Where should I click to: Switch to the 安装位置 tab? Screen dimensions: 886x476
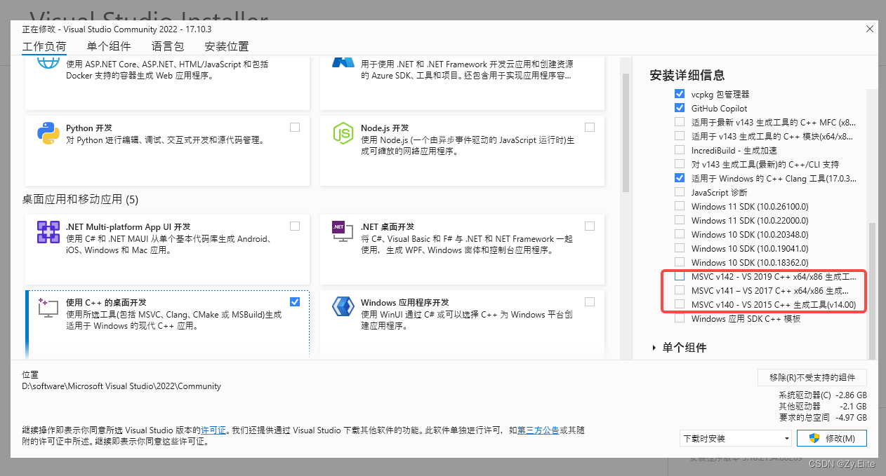click(227, 47)
